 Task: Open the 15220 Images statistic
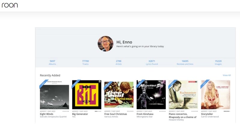point(218,62)
